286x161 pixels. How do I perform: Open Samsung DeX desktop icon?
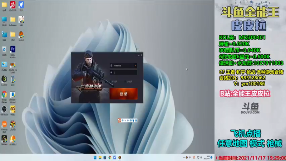(4, 125)
